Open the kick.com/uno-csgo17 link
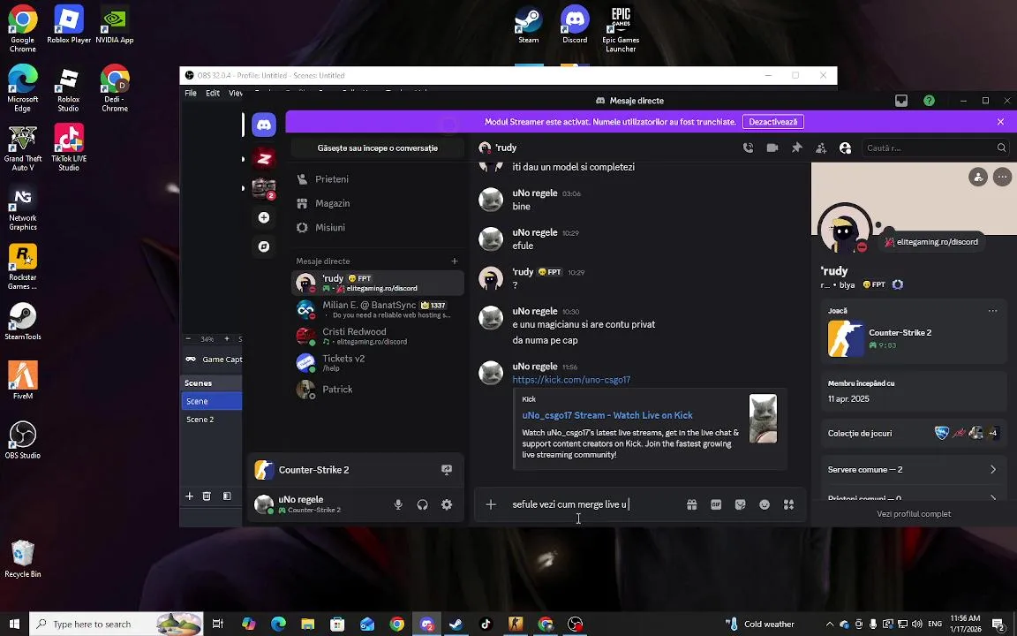Screen dimensions: 1017x636 [x=571, y=380]
